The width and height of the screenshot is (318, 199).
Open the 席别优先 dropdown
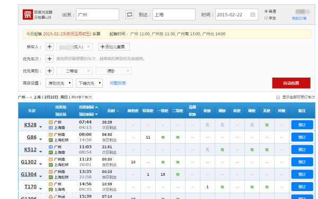pos(59,83)
